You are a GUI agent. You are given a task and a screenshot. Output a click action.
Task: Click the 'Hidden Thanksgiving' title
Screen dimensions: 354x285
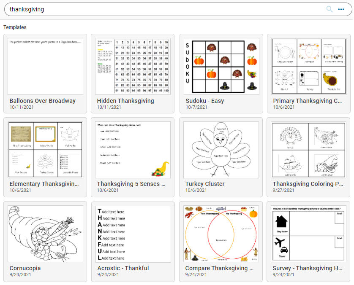(125, 101)
